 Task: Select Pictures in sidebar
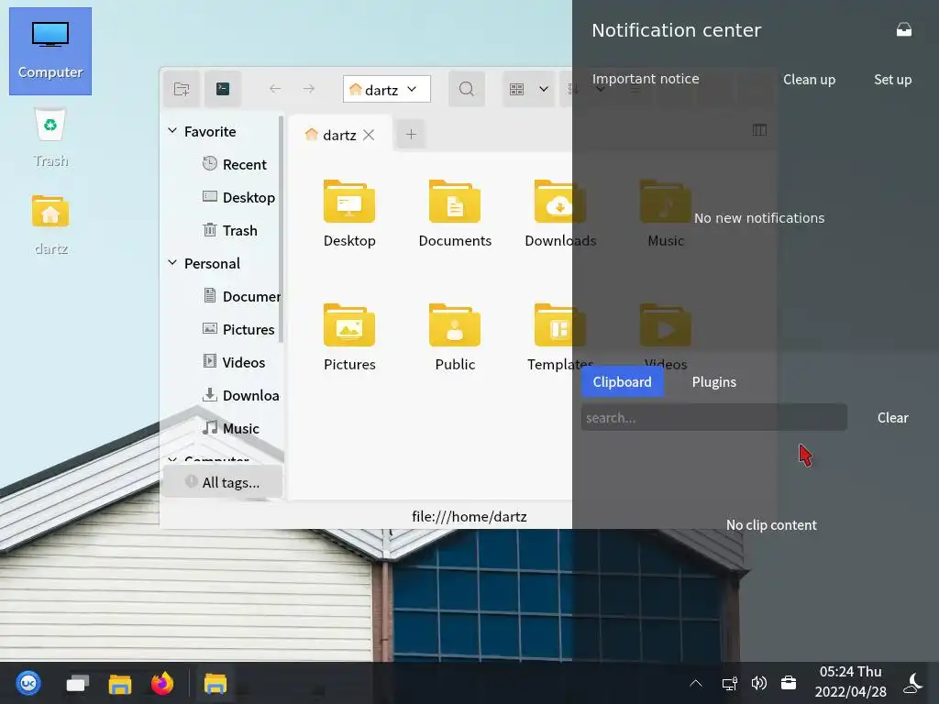pos(238,329)
